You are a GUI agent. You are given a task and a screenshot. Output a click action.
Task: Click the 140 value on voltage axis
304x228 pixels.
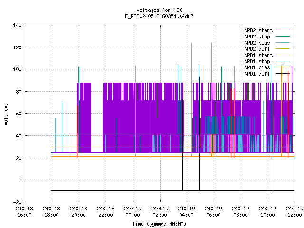point(17,25)
